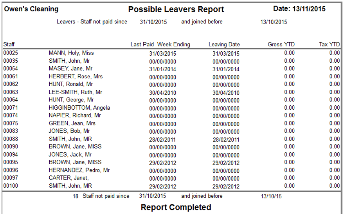
Task: Click the Tax YTD column header
Action: click(329, 44)
